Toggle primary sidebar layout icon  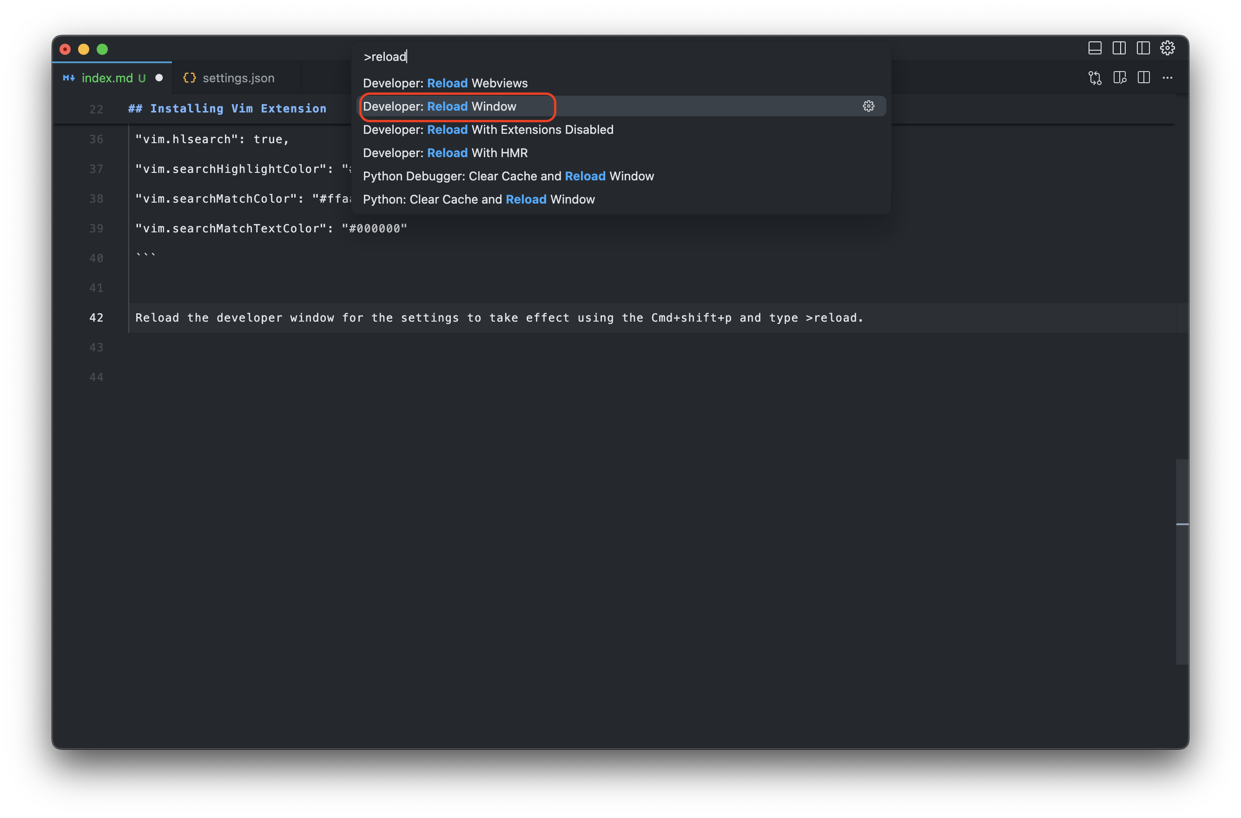[1118, 48]
